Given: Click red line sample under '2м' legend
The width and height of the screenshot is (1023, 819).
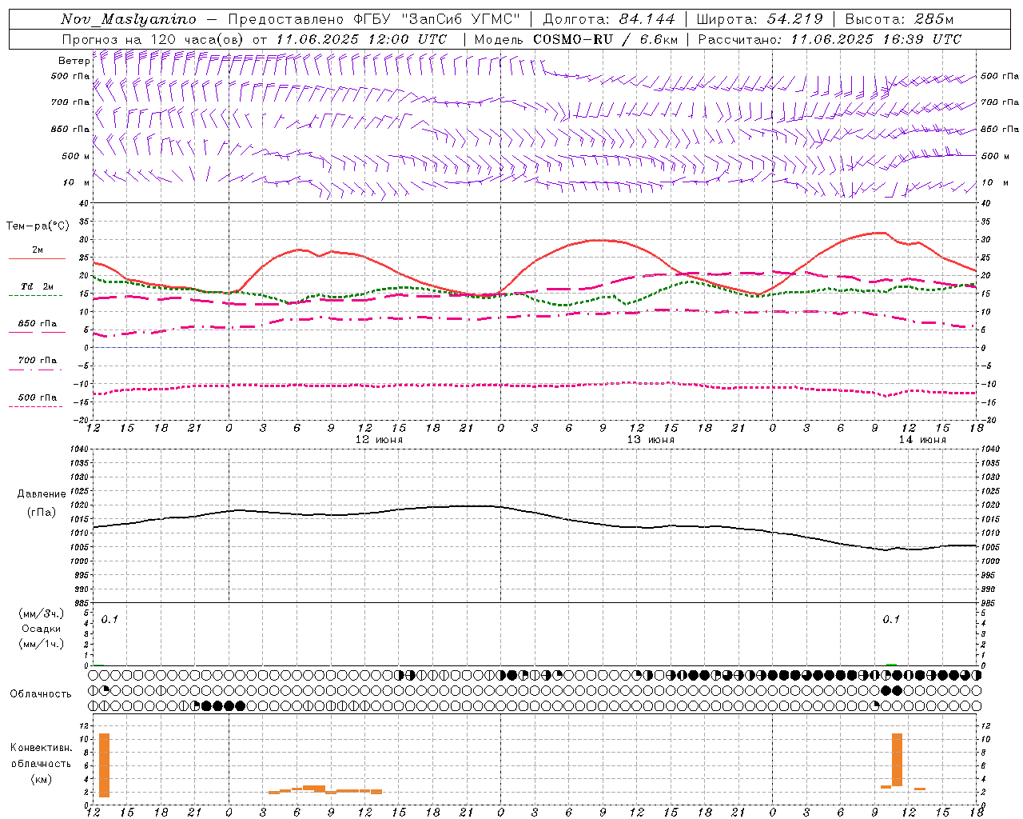Looking at the screenshot, I should (x=37, y=259).
